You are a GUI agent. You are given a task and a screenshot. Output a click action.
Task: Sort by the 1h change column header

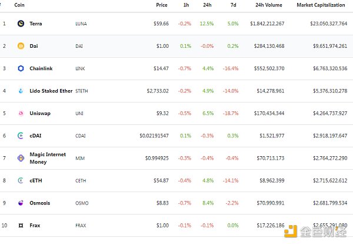click(x=187, y=5)
